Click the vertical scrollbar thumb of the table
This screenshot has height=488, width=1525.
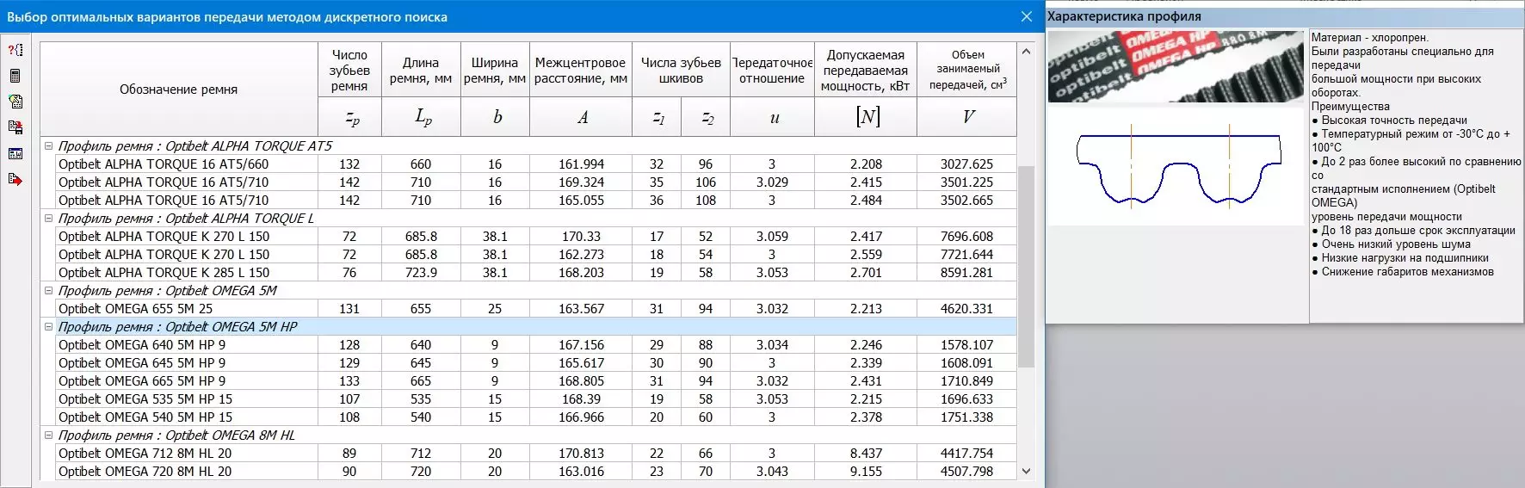coord(1026,267)
